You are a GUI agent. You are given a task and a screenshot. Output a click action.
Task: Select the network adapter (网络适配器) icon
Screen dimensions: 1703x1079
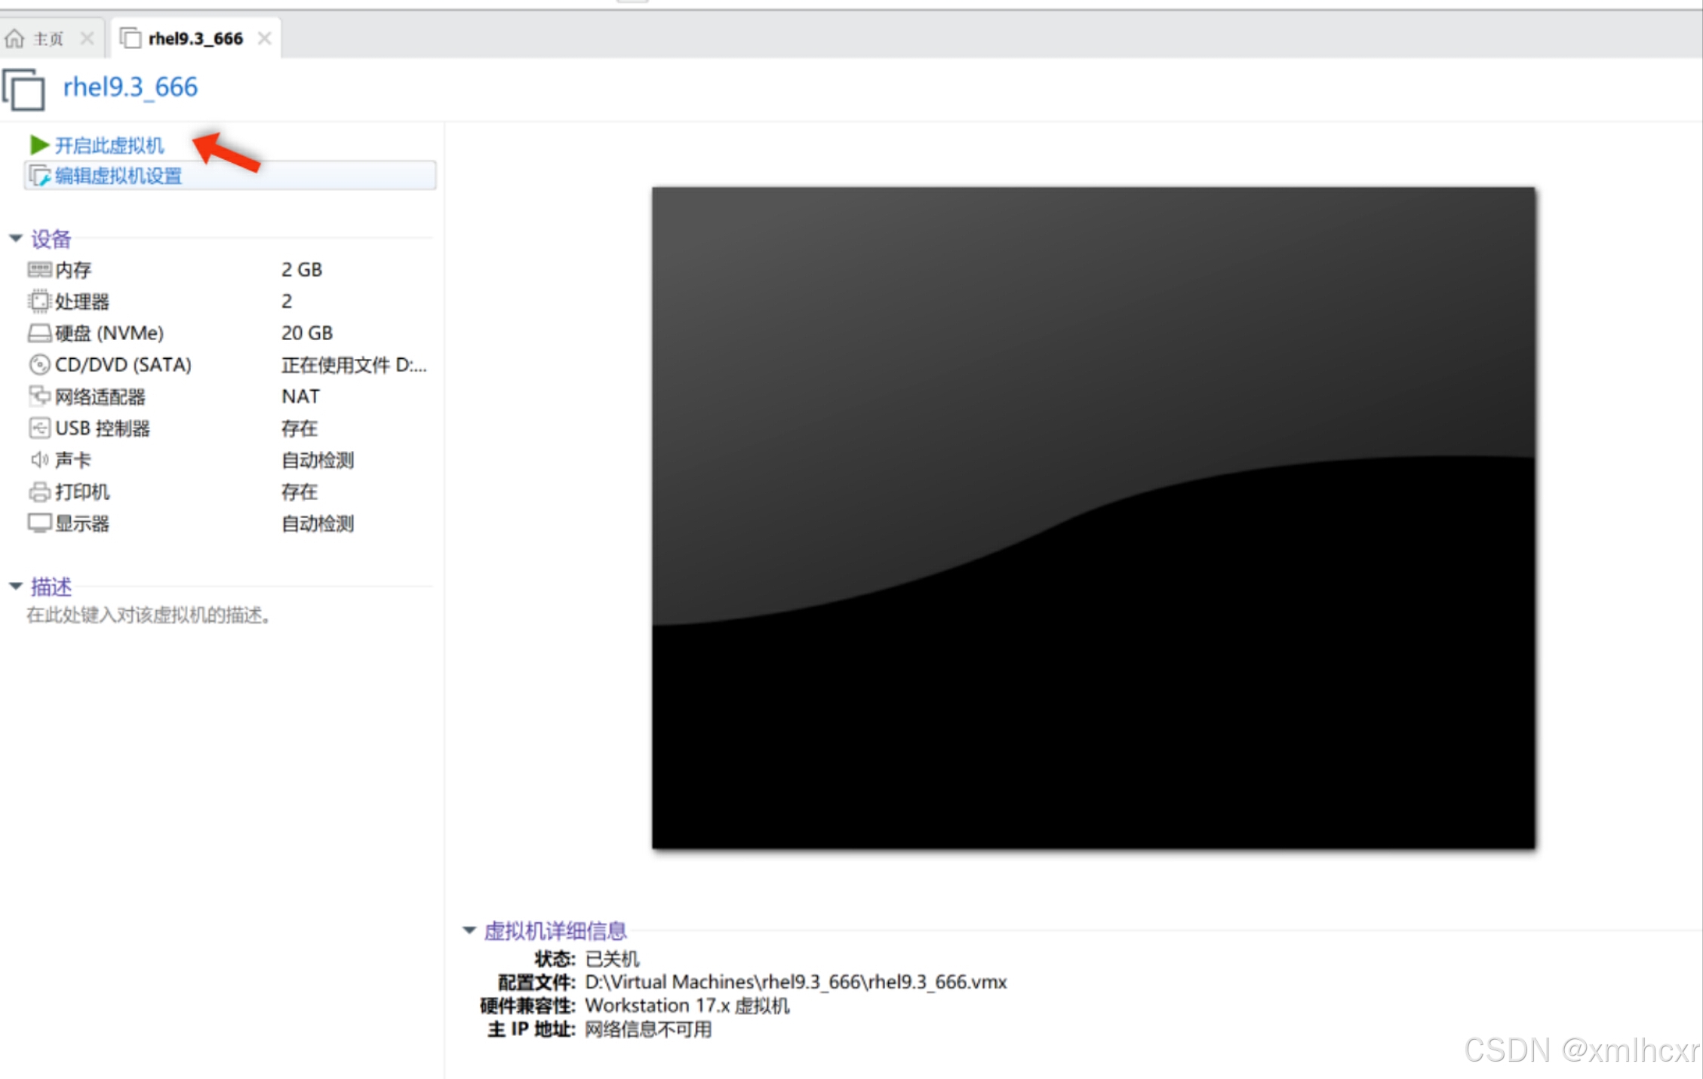(39, 397)
